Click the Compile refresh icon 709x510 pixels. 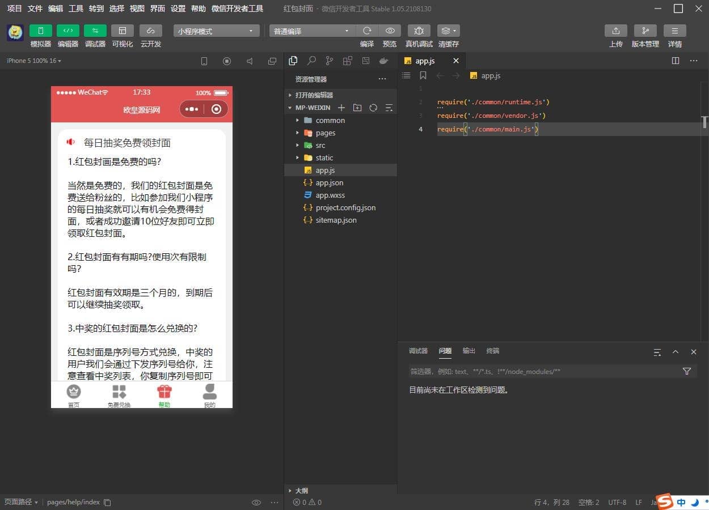click(x=367, y=31)
